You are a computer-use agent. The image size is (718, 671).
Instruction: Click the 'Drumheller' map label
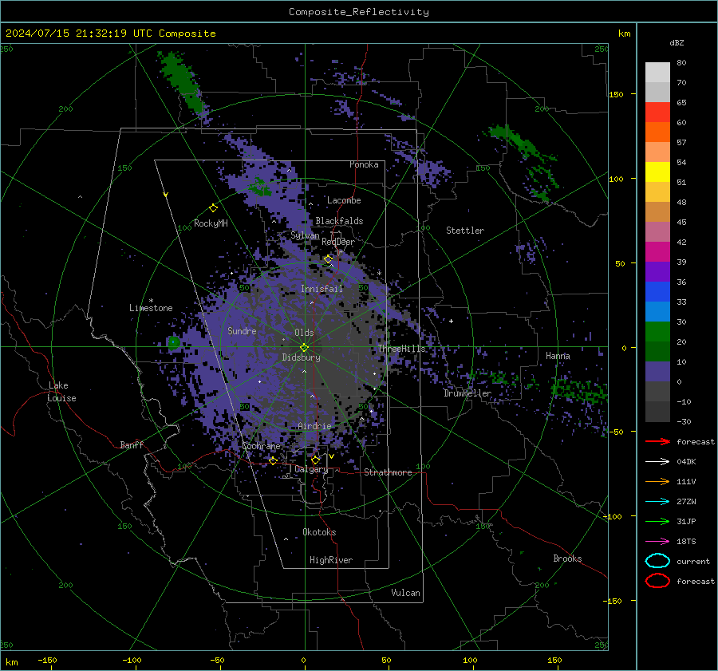pyautogui.click(x=467, y=393)
